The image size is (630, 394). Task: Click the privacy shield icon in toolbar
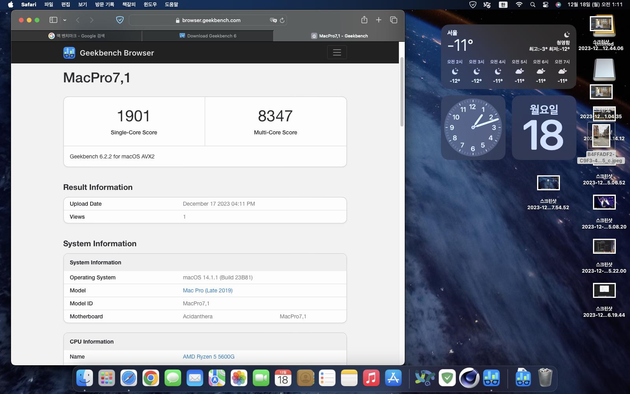(x=120, y=20)
